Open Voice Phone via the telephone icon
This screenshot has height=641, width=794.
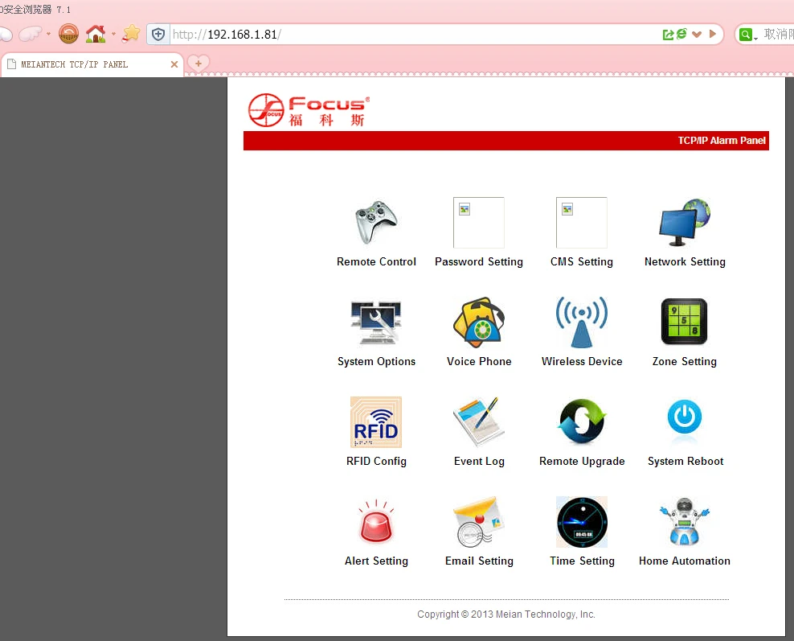pyautogui.click(x=478, y=323)
